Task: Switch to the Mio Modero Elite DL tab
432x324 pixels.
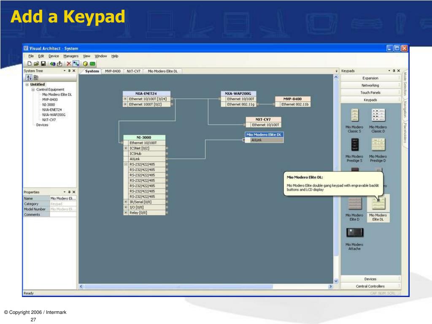Action: point(162,71)
